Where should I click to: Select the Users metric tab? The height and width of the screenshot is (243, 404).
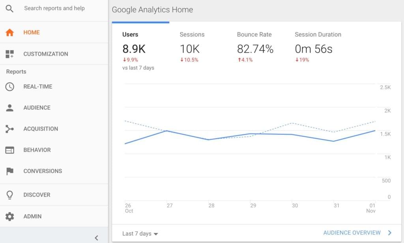pos(134,48)
